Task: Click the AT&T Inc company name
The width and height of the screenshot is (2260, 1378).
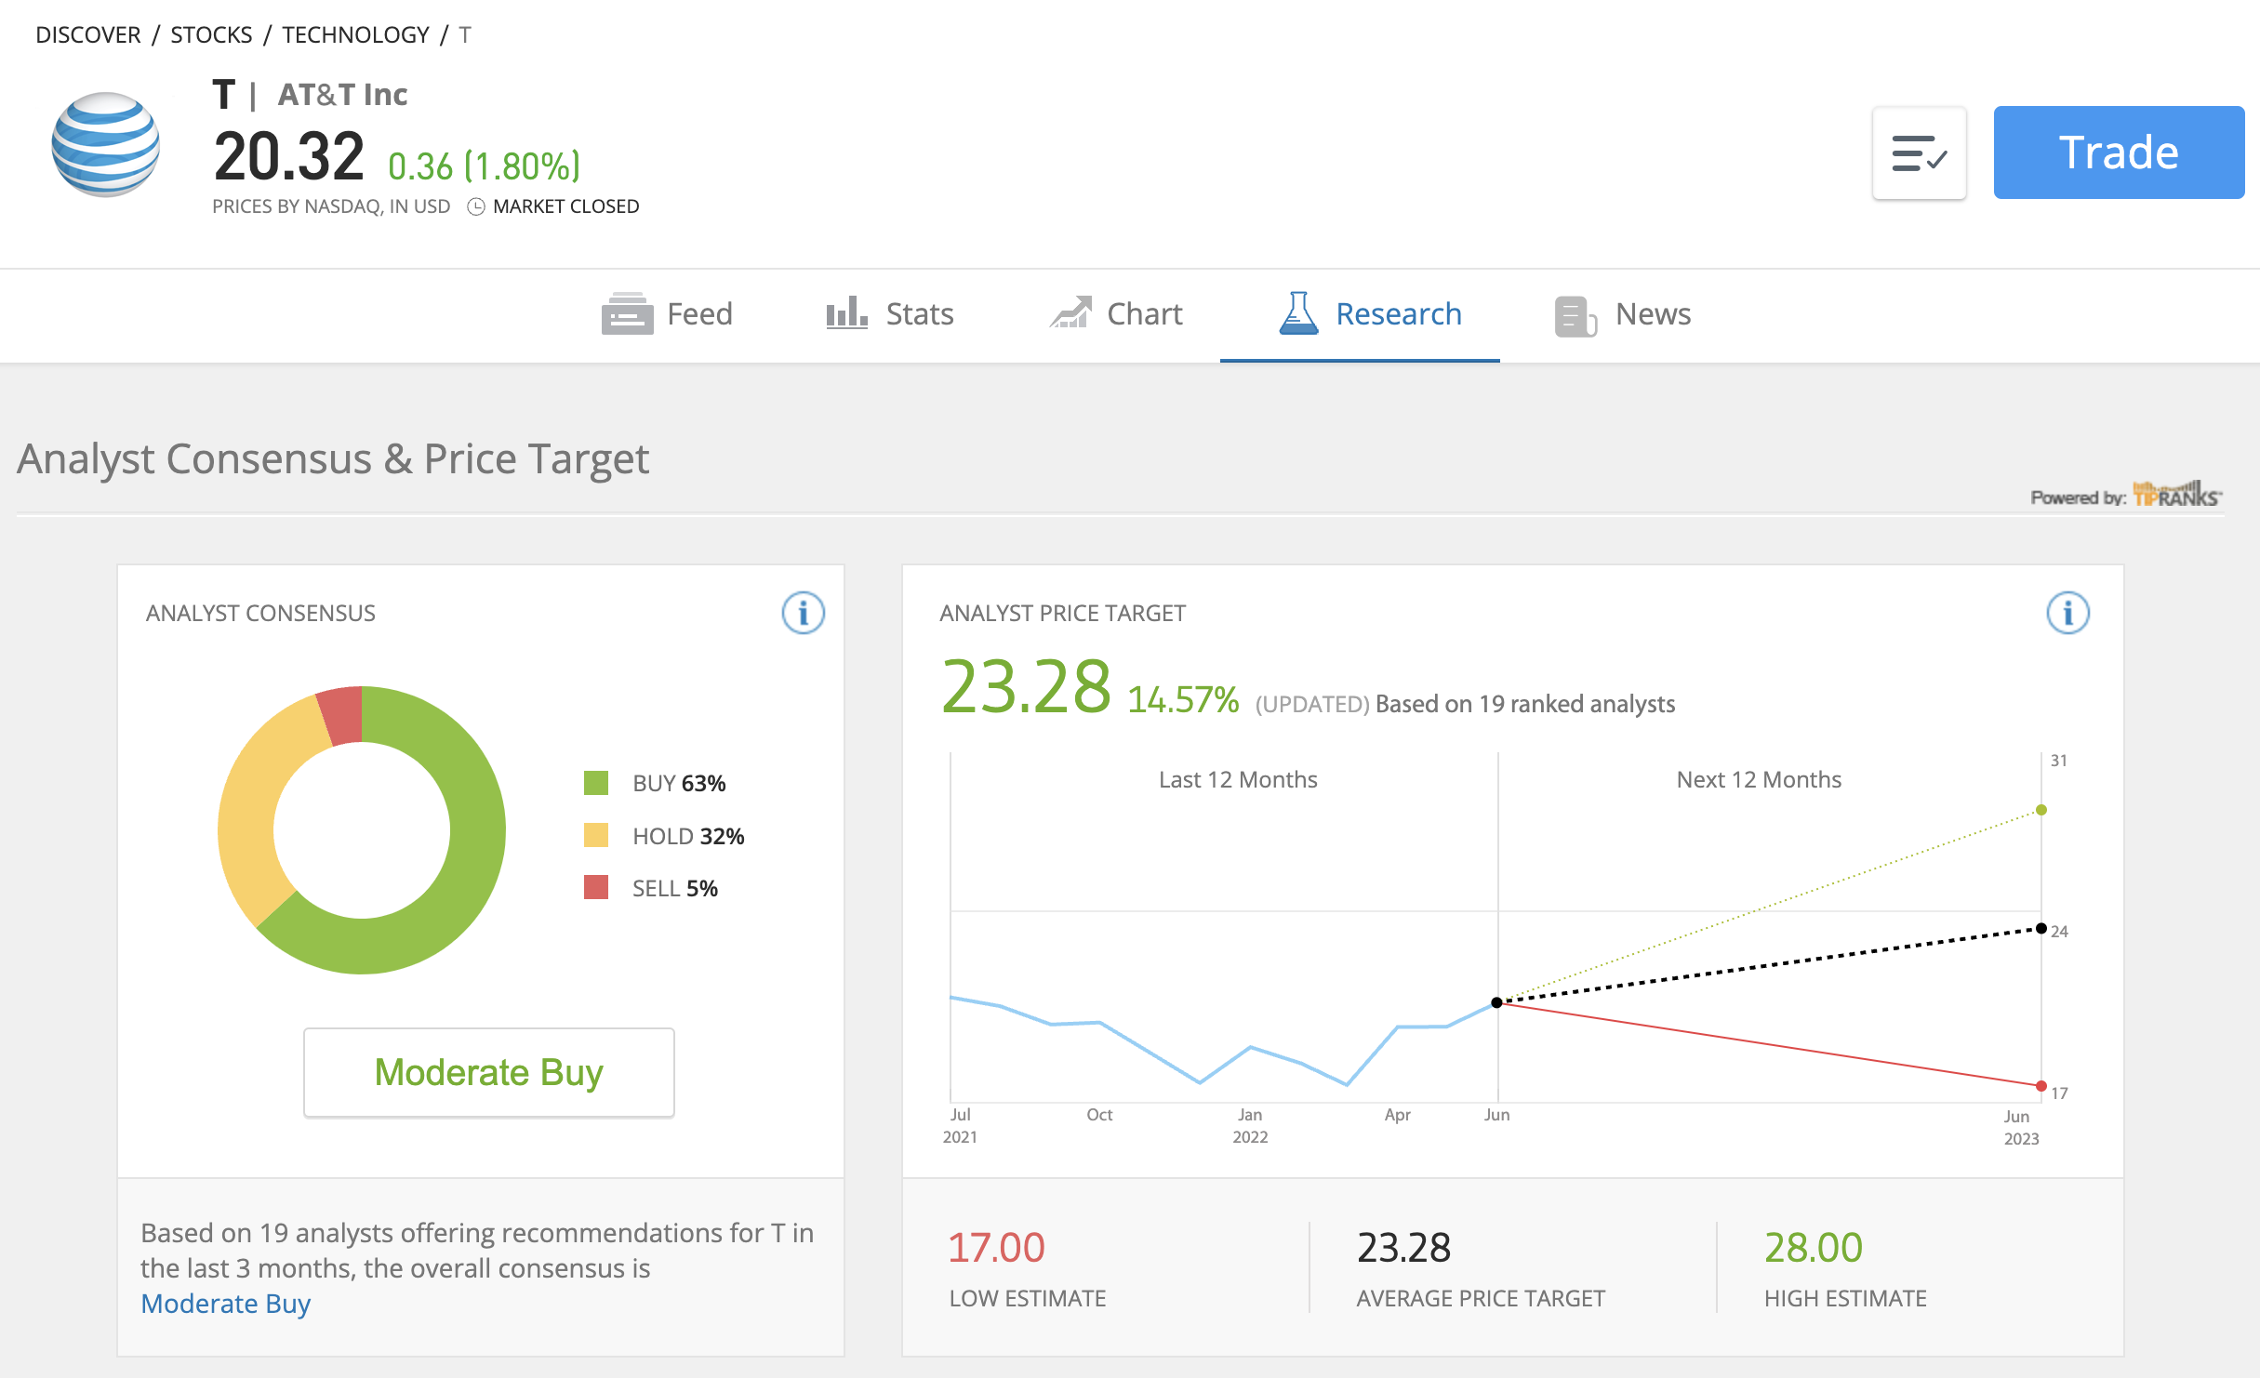Action: click(342, 94)
